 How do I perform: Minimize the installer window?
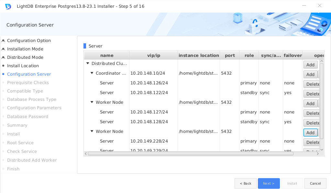(304, 5)
